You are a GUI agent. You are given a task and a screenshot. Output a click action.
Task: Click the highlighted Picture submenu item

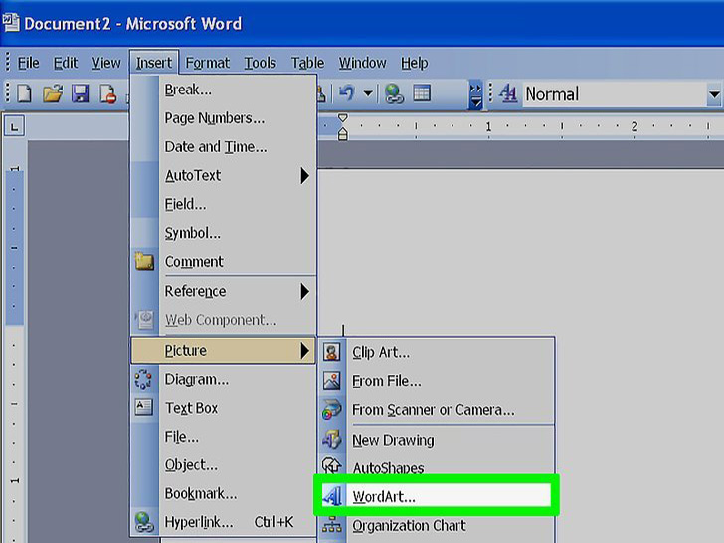[224, 350]
